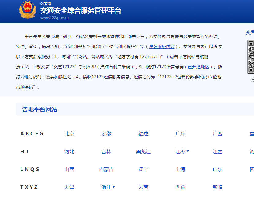Click the 吉林 province link
Screen dimensions: 254x201
tap(106, 151)
